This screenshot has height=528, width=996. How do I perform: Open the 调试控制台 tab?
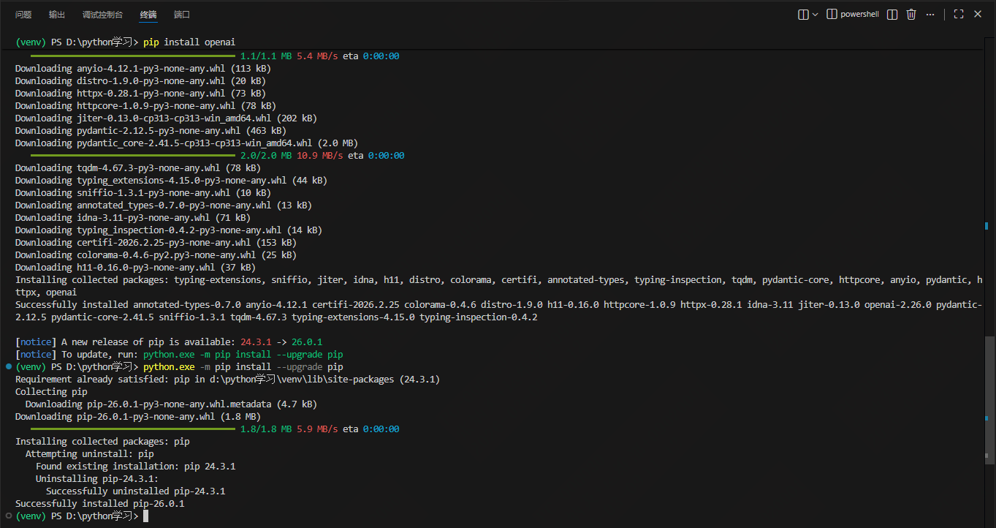click(x=102, y=15)
